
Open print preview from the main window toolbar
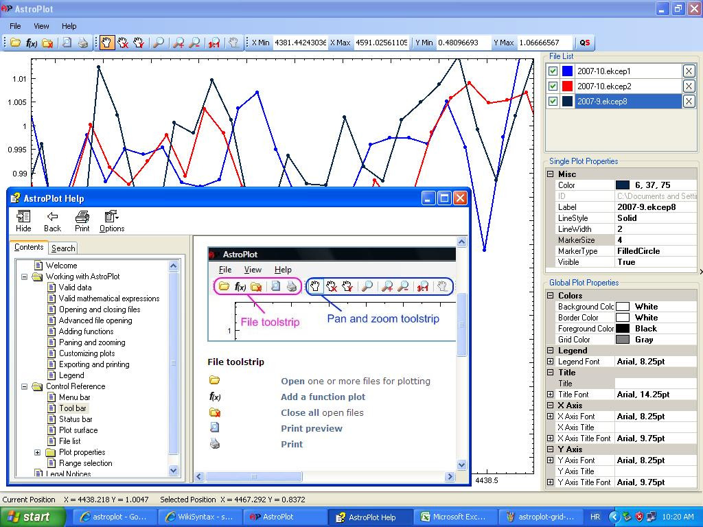67,43
